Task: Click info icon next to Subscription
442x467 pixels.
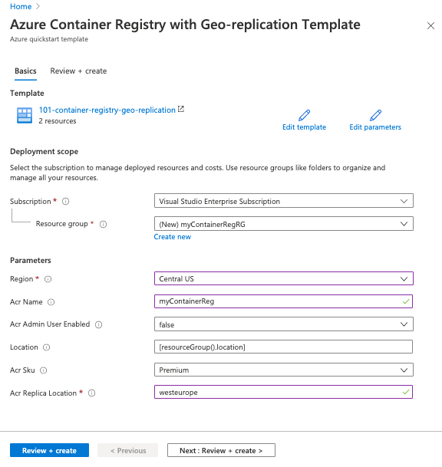Action: point(65,202)
